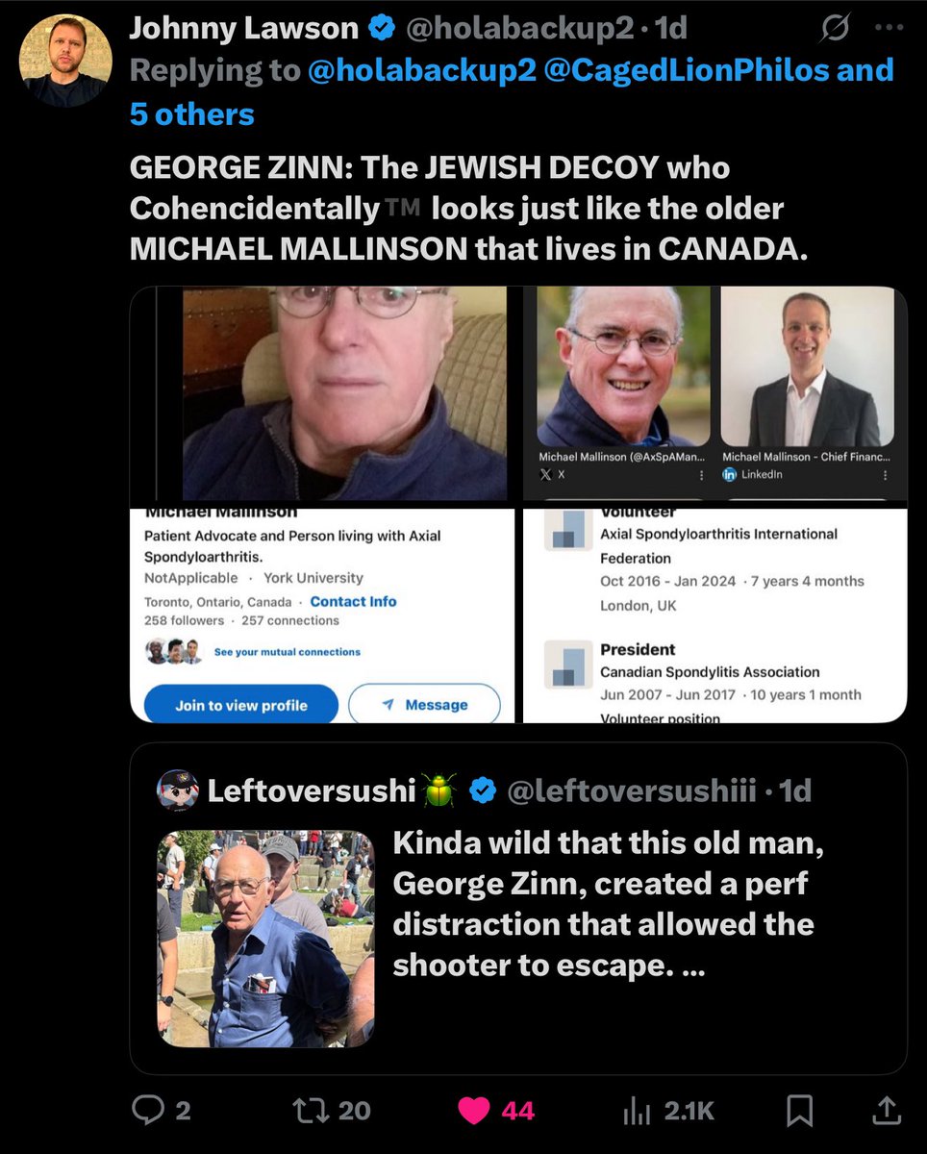The width and height of the screenshot is (927, 1154).
Task: Click Johnny Lawson's verified badge
Action: click(383, 29)
